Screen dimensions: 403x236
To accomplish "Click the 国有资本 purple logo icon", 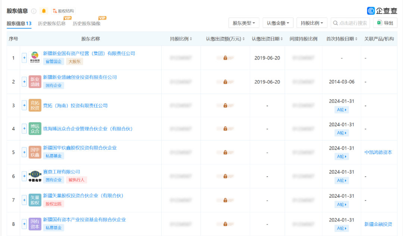I will coord(35,224).
